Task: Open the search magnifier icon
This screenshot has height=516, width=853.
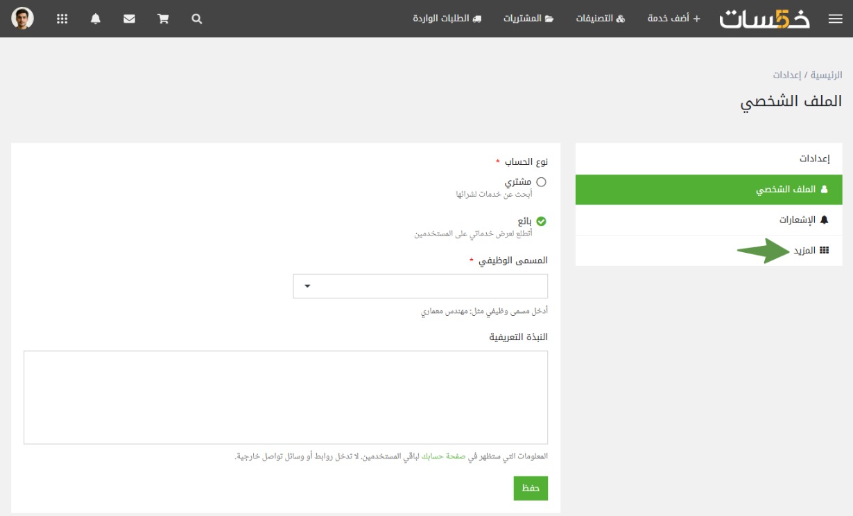Action: click(197, 19)
